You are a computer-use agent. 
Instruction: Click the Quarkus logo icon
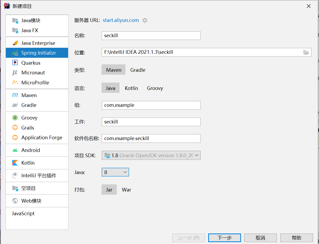(15, 63)
